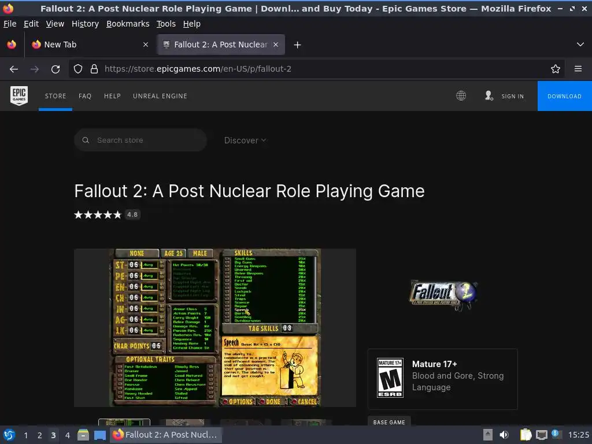Open the FAQ link
The image size is (592, 444).
pyautogui.click(x=85, y=96)
